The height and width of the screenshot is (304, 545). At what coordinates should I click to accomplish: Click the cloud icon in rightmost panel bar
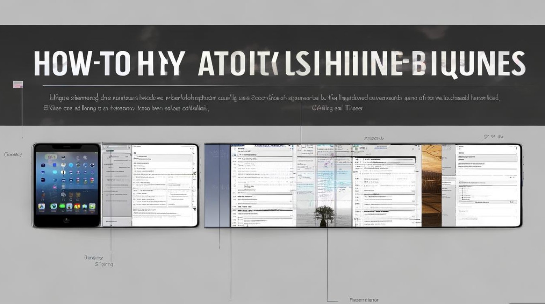(512, 201)
